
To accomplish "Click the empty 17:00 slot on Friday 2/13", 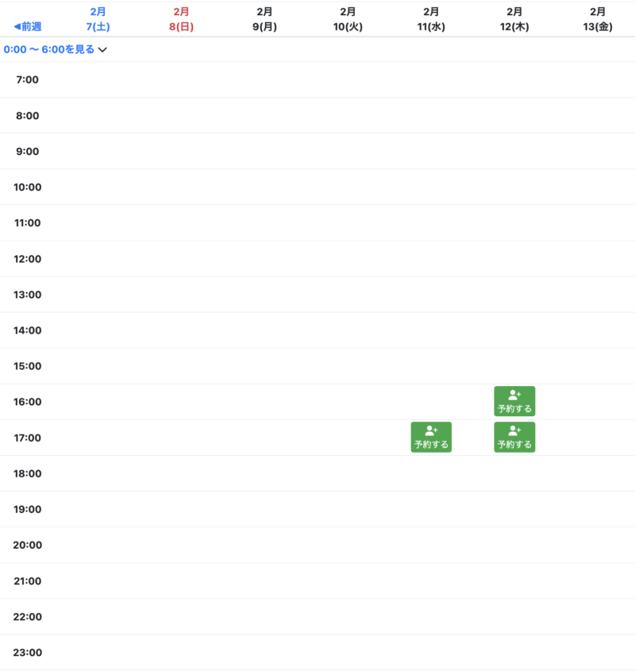I will (x=598, y=438).
